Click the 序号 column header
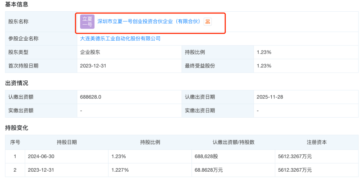 pos(15,142)
